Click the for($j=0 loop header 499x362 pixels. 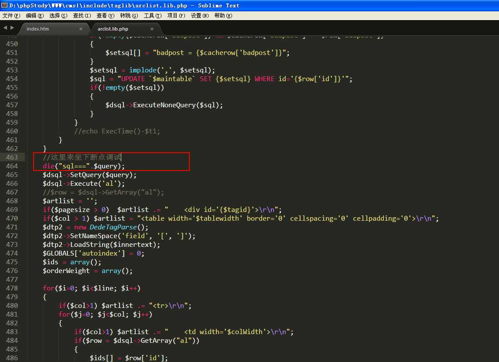click(x=105, y=314)
